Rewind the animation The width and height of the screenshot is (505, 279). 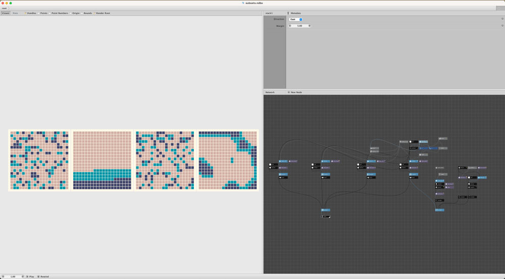[43, 276]
